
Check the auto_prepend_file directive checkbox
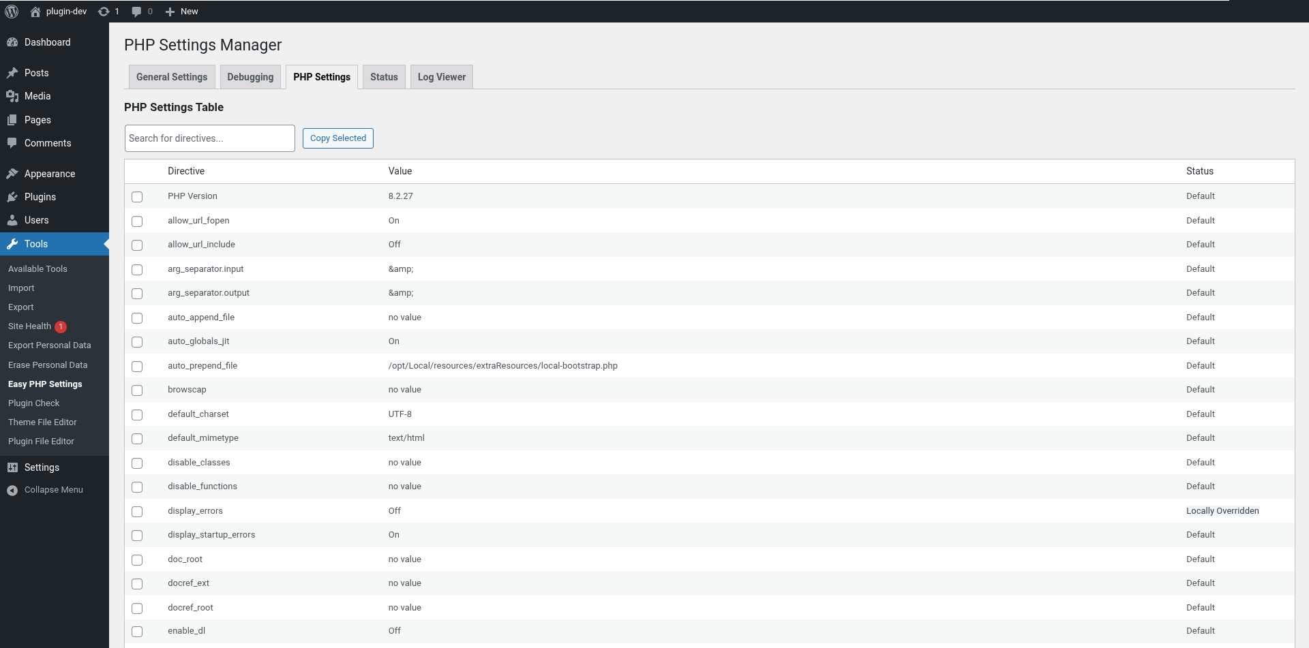tap(137, 367)
